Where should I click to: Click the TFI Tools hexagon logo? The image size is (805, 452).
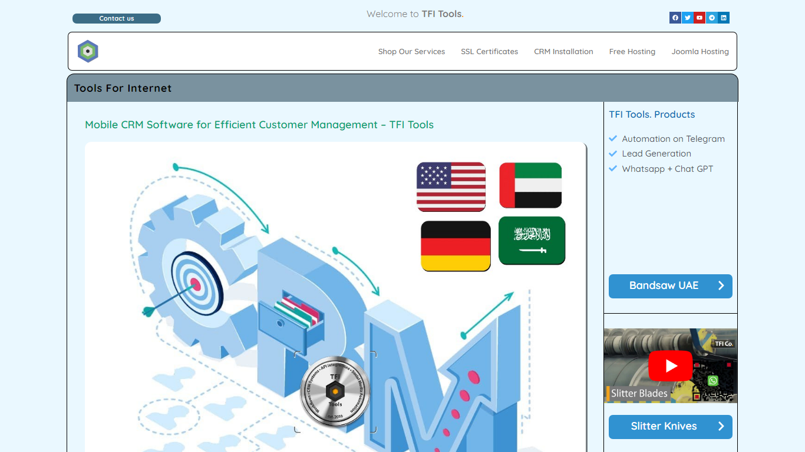88,51
